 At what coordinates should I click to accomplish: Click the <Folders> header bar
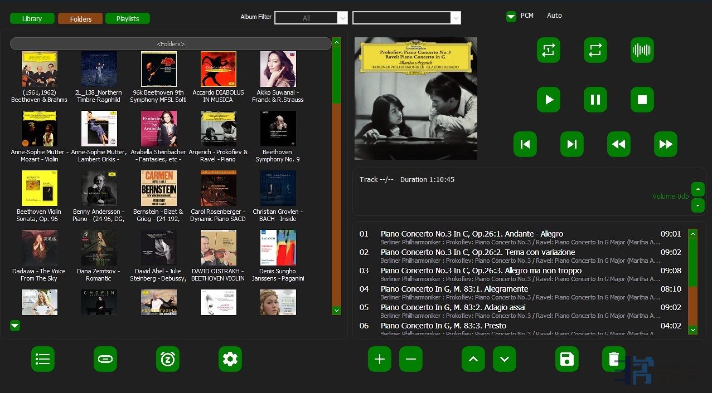coord(171,44)
